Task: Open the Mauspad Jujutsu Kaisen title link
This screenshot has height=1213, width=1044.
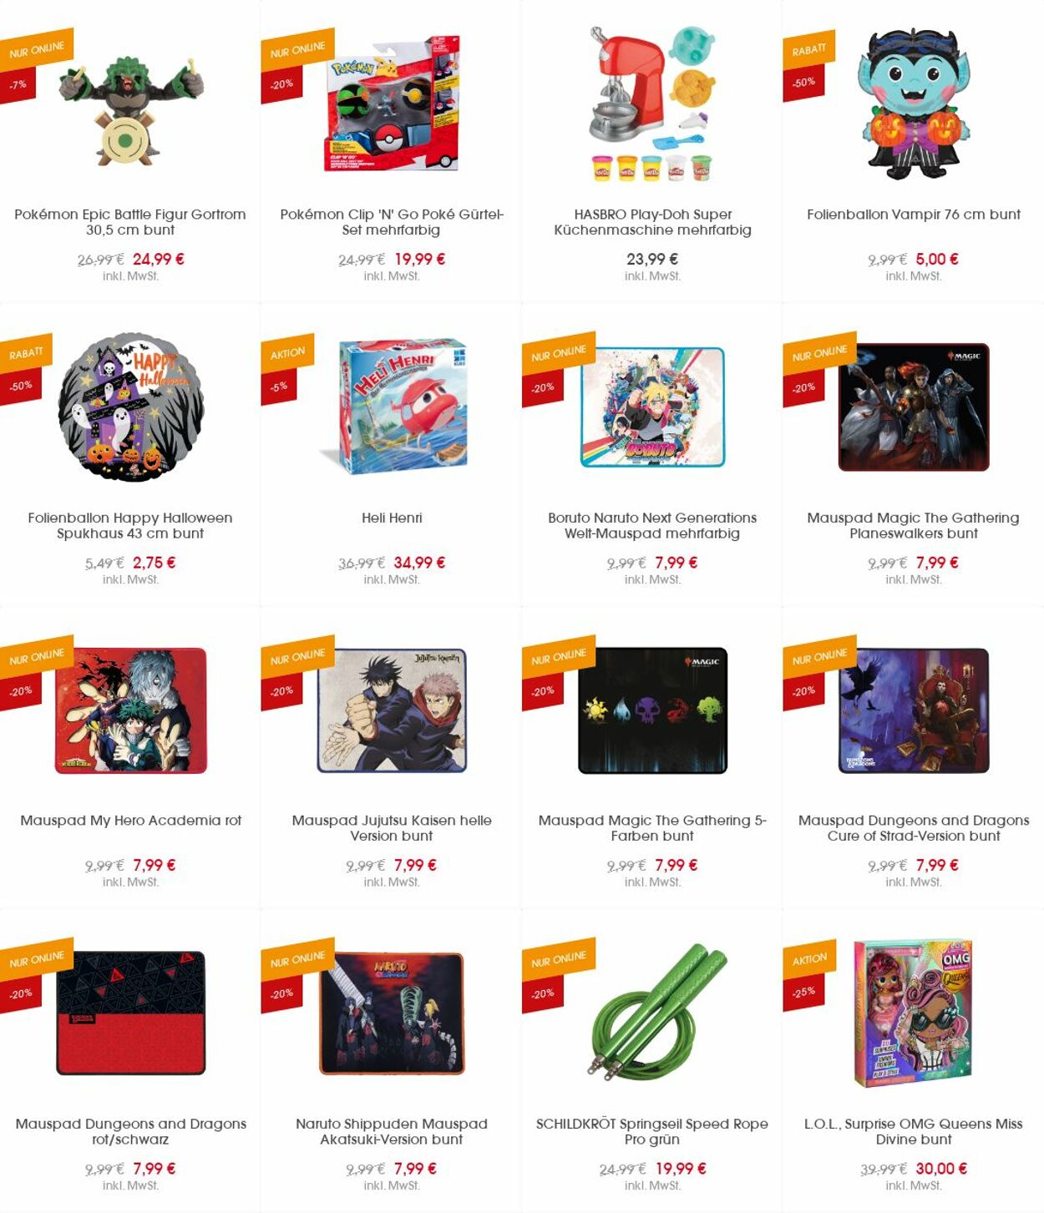Action: point(392,828)
